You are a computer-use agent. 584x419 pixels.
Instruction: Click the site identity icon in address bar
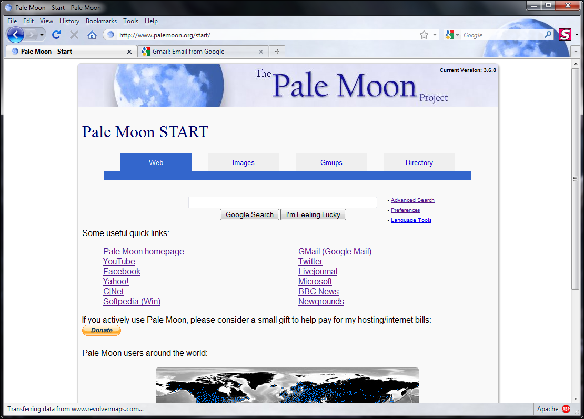[110, 35]
